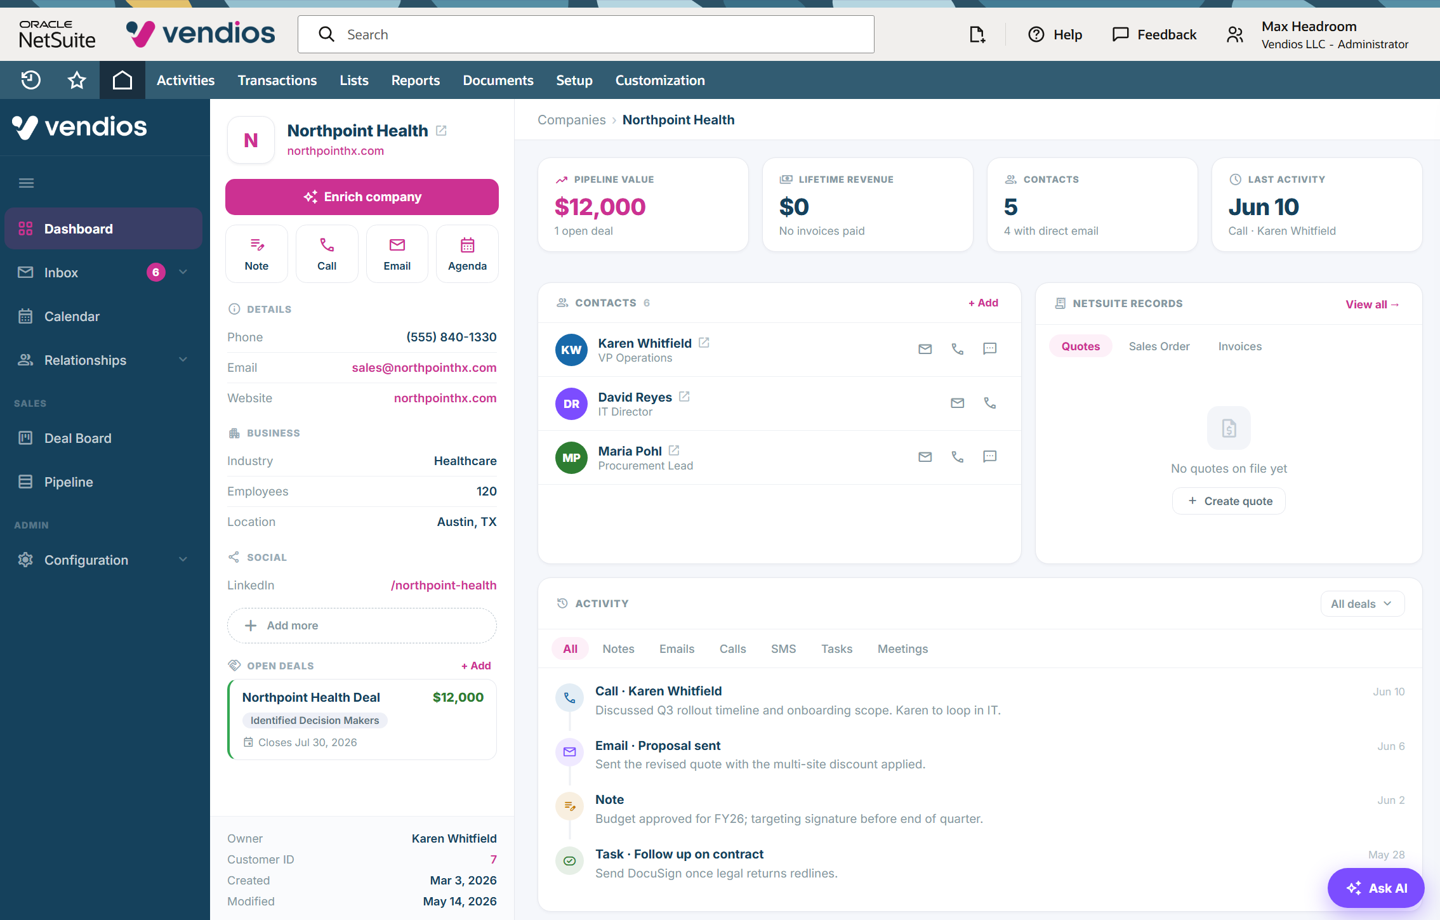Open the Documents menu
This screenshot has width=1440, height=920.
(498, 80)
